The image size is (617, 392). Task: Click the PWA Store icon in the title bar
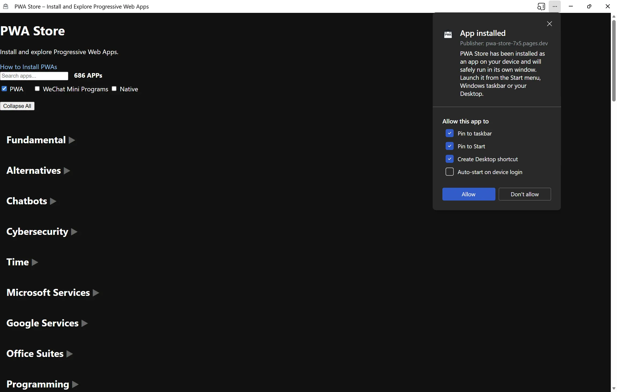coord(6,6)
